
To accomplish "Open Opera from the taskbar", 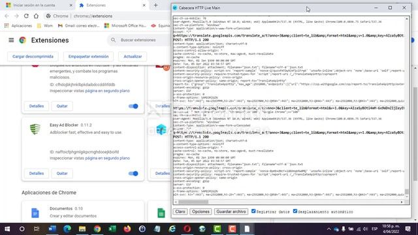I will click(x=187, y=229).
